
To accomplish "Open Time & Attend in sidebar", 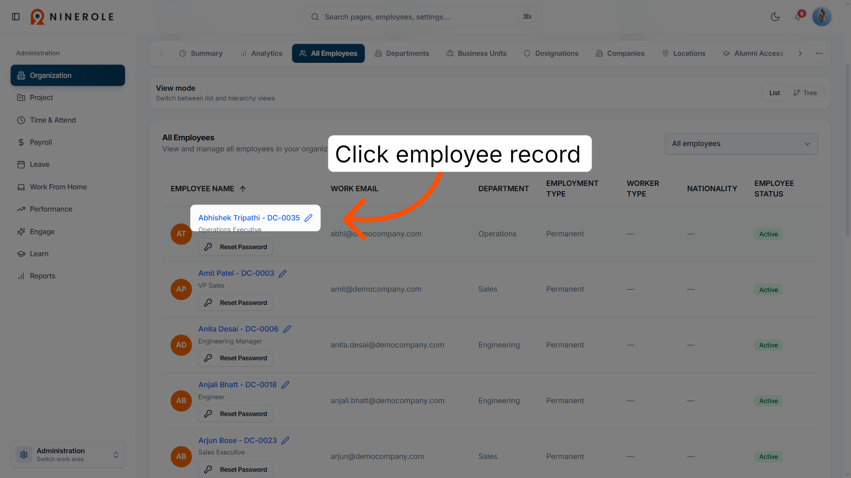I will [x=68, y=120].
